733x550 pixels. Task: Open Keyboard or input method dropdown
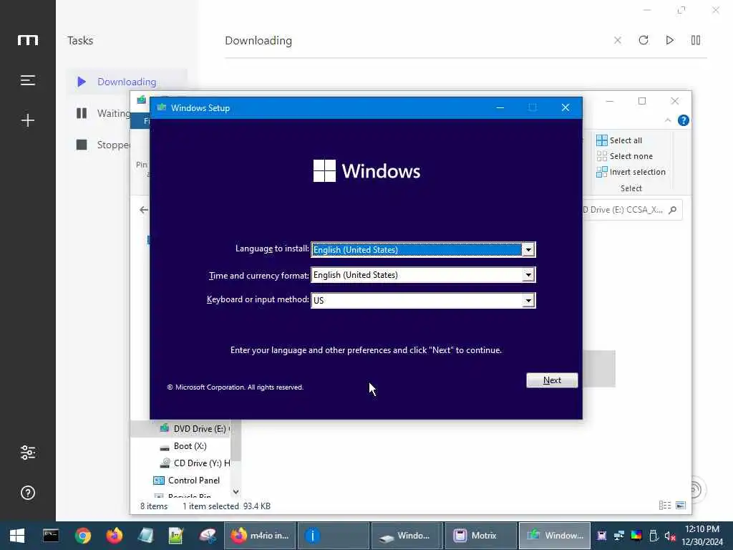528,300
